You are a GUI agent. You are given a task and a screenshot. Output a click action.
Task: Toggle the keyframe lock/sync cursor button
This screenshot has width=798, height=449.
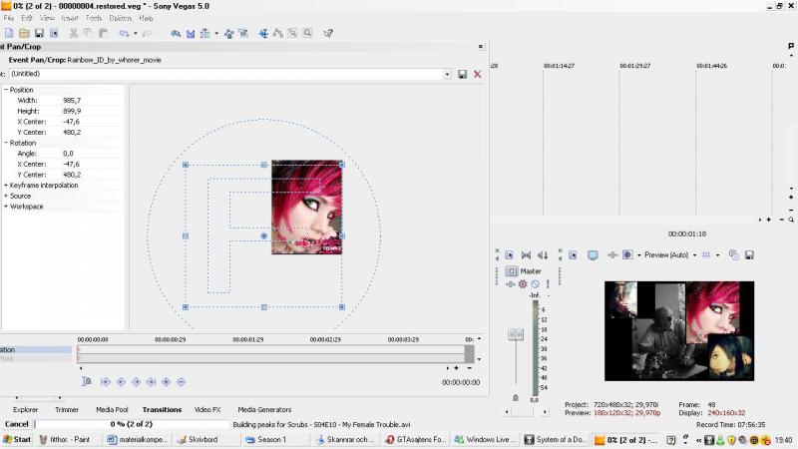click(87, 381)
